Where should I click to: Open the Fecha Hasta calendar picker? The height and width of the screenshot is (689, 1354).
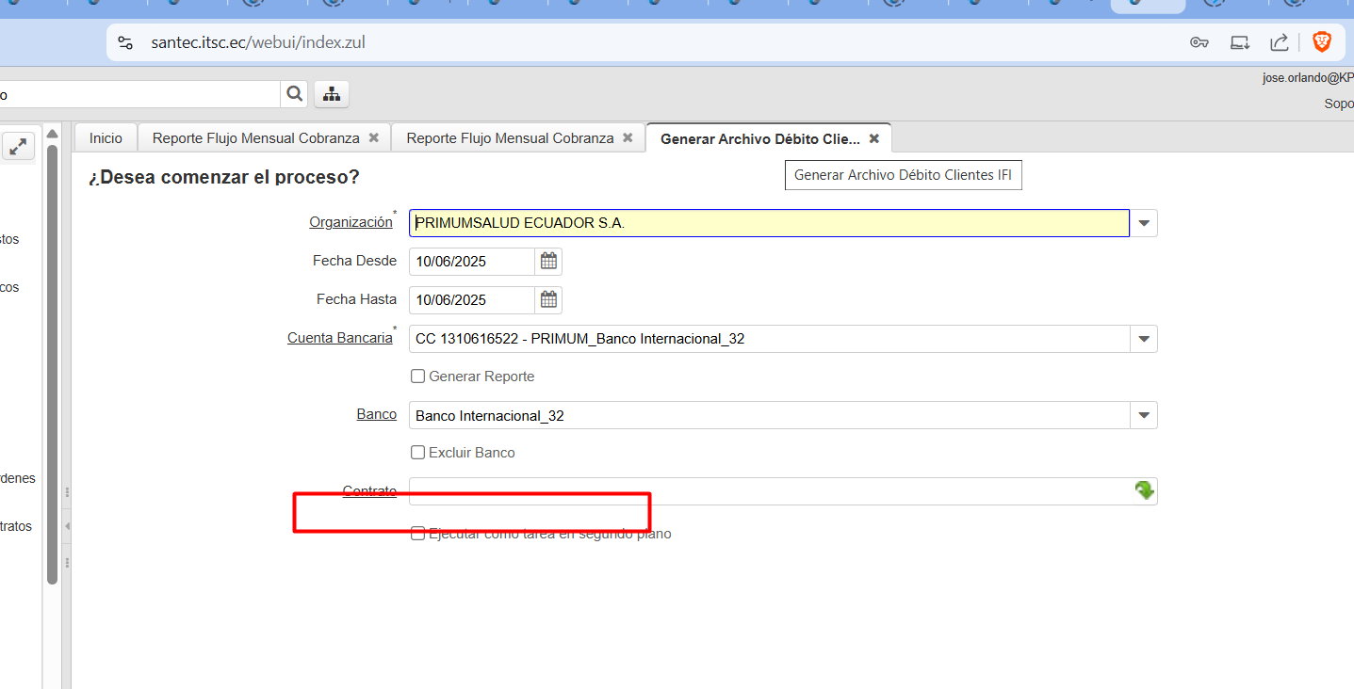click(548, 299)
